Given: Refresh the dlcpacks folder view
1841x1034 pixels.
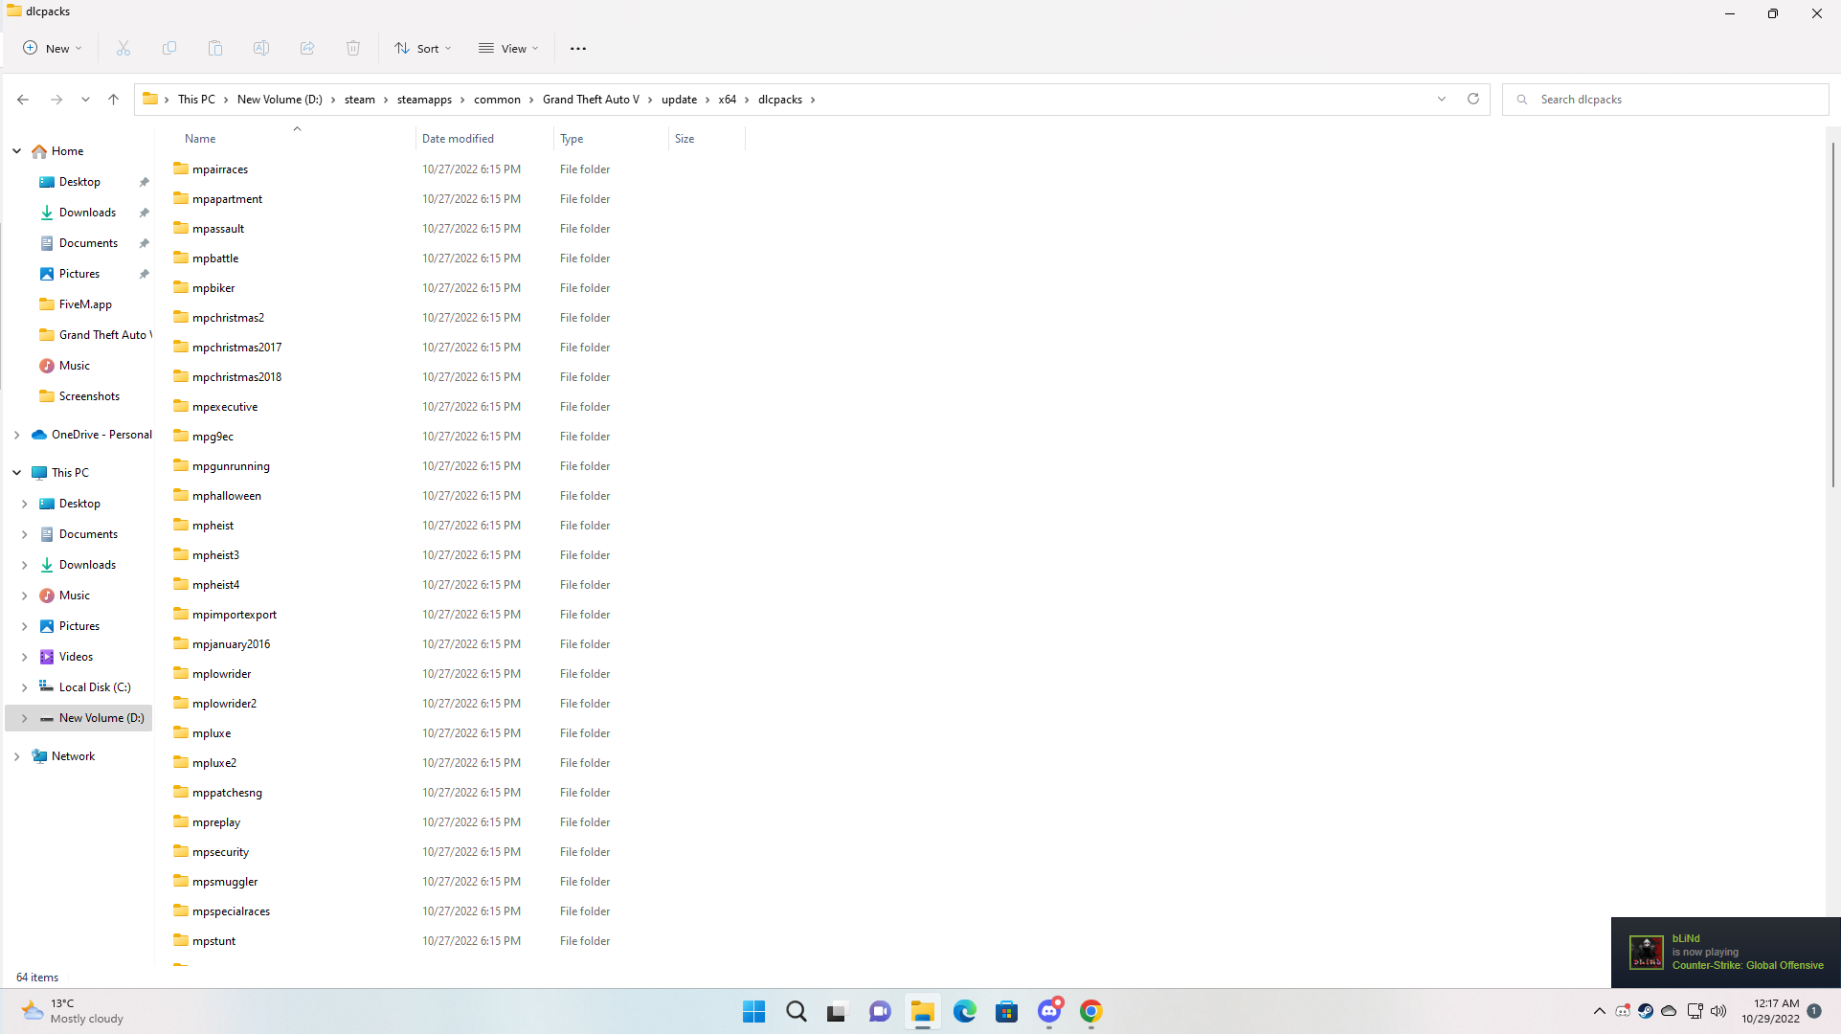Looking at the screenshot, I should [1473, 99].
